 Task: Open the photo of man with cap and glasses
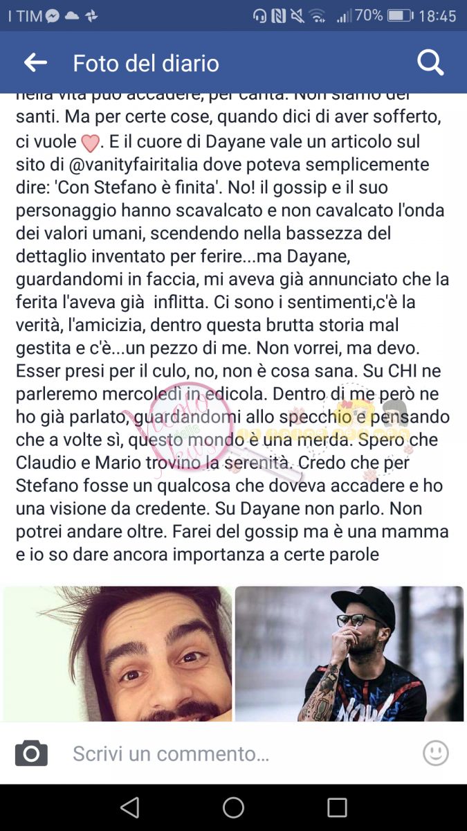[349, 654]
